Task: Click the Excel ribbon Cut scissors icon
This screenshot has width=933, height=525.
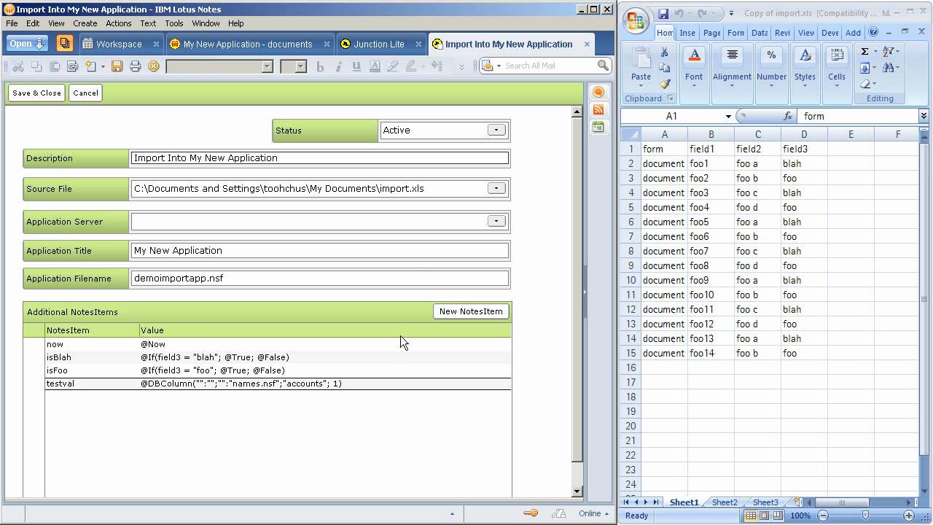Action: point(664,52)
